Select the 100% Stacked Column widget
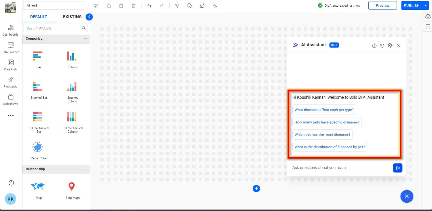Image resolution: width=432 pixels, height=211 pixels. [x=73, y=122]
